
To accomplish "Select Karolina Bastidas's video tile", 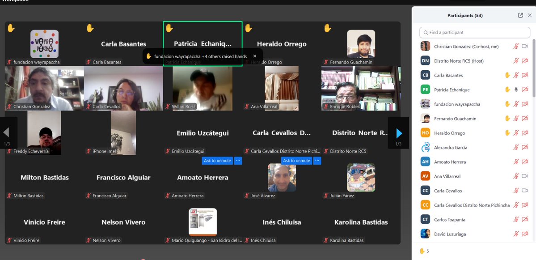I will pos(361,222).
